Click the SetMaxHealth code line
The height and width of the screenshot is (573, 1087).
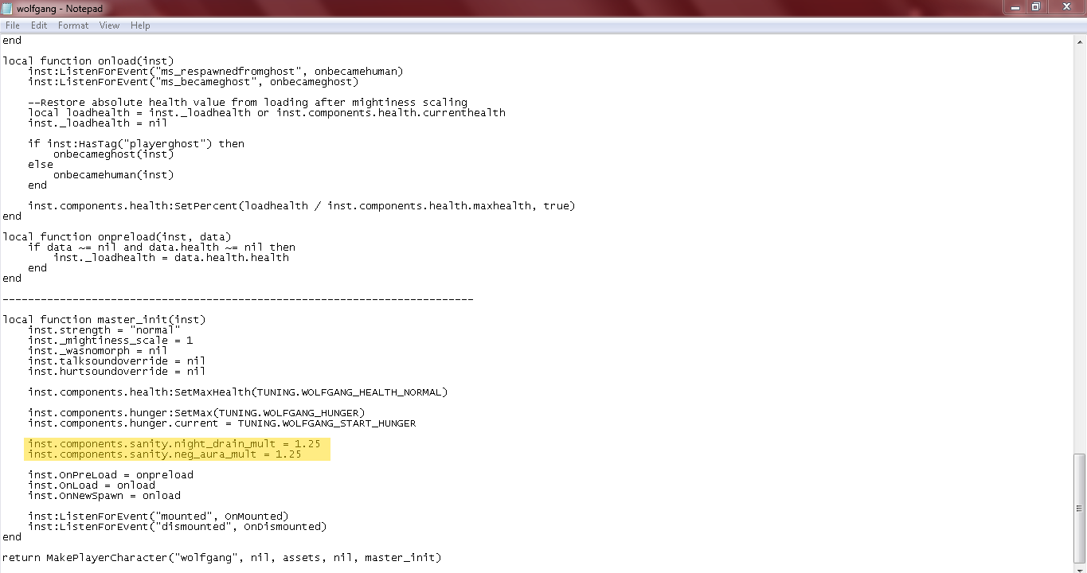[237, 392]
